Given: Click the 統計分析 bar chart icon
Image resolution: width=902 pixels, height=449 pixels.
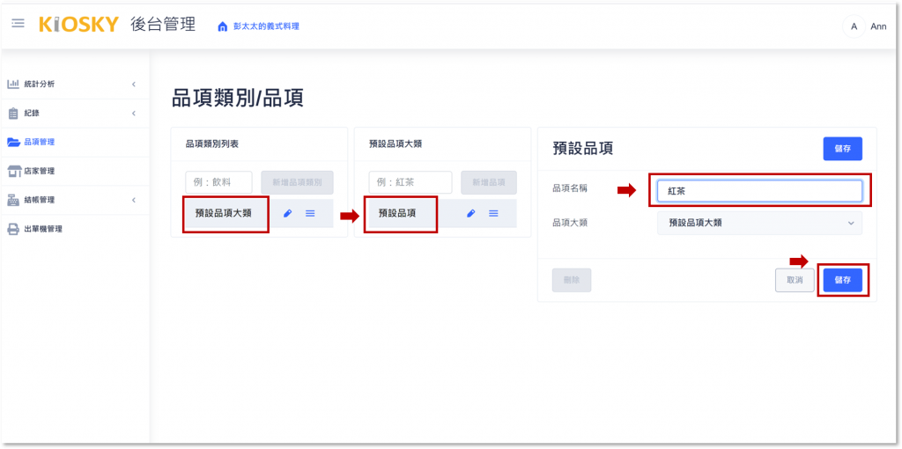Looking at the screenshot, I should (x=13, y=84).
